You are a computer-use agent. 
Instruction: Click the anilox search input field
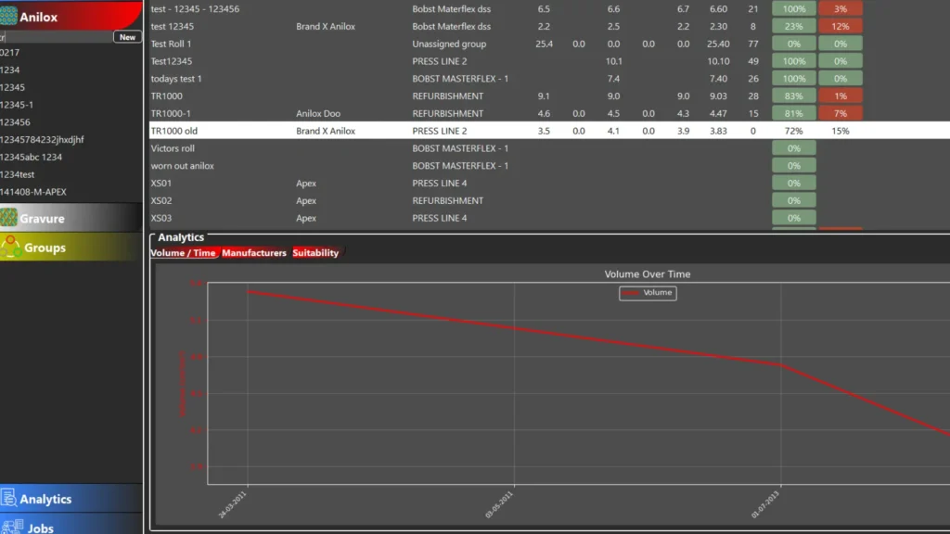56,37
